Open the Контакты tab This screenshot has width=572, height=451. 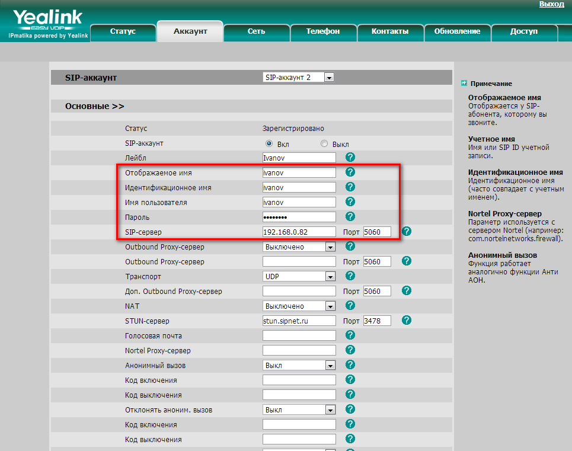389,31
